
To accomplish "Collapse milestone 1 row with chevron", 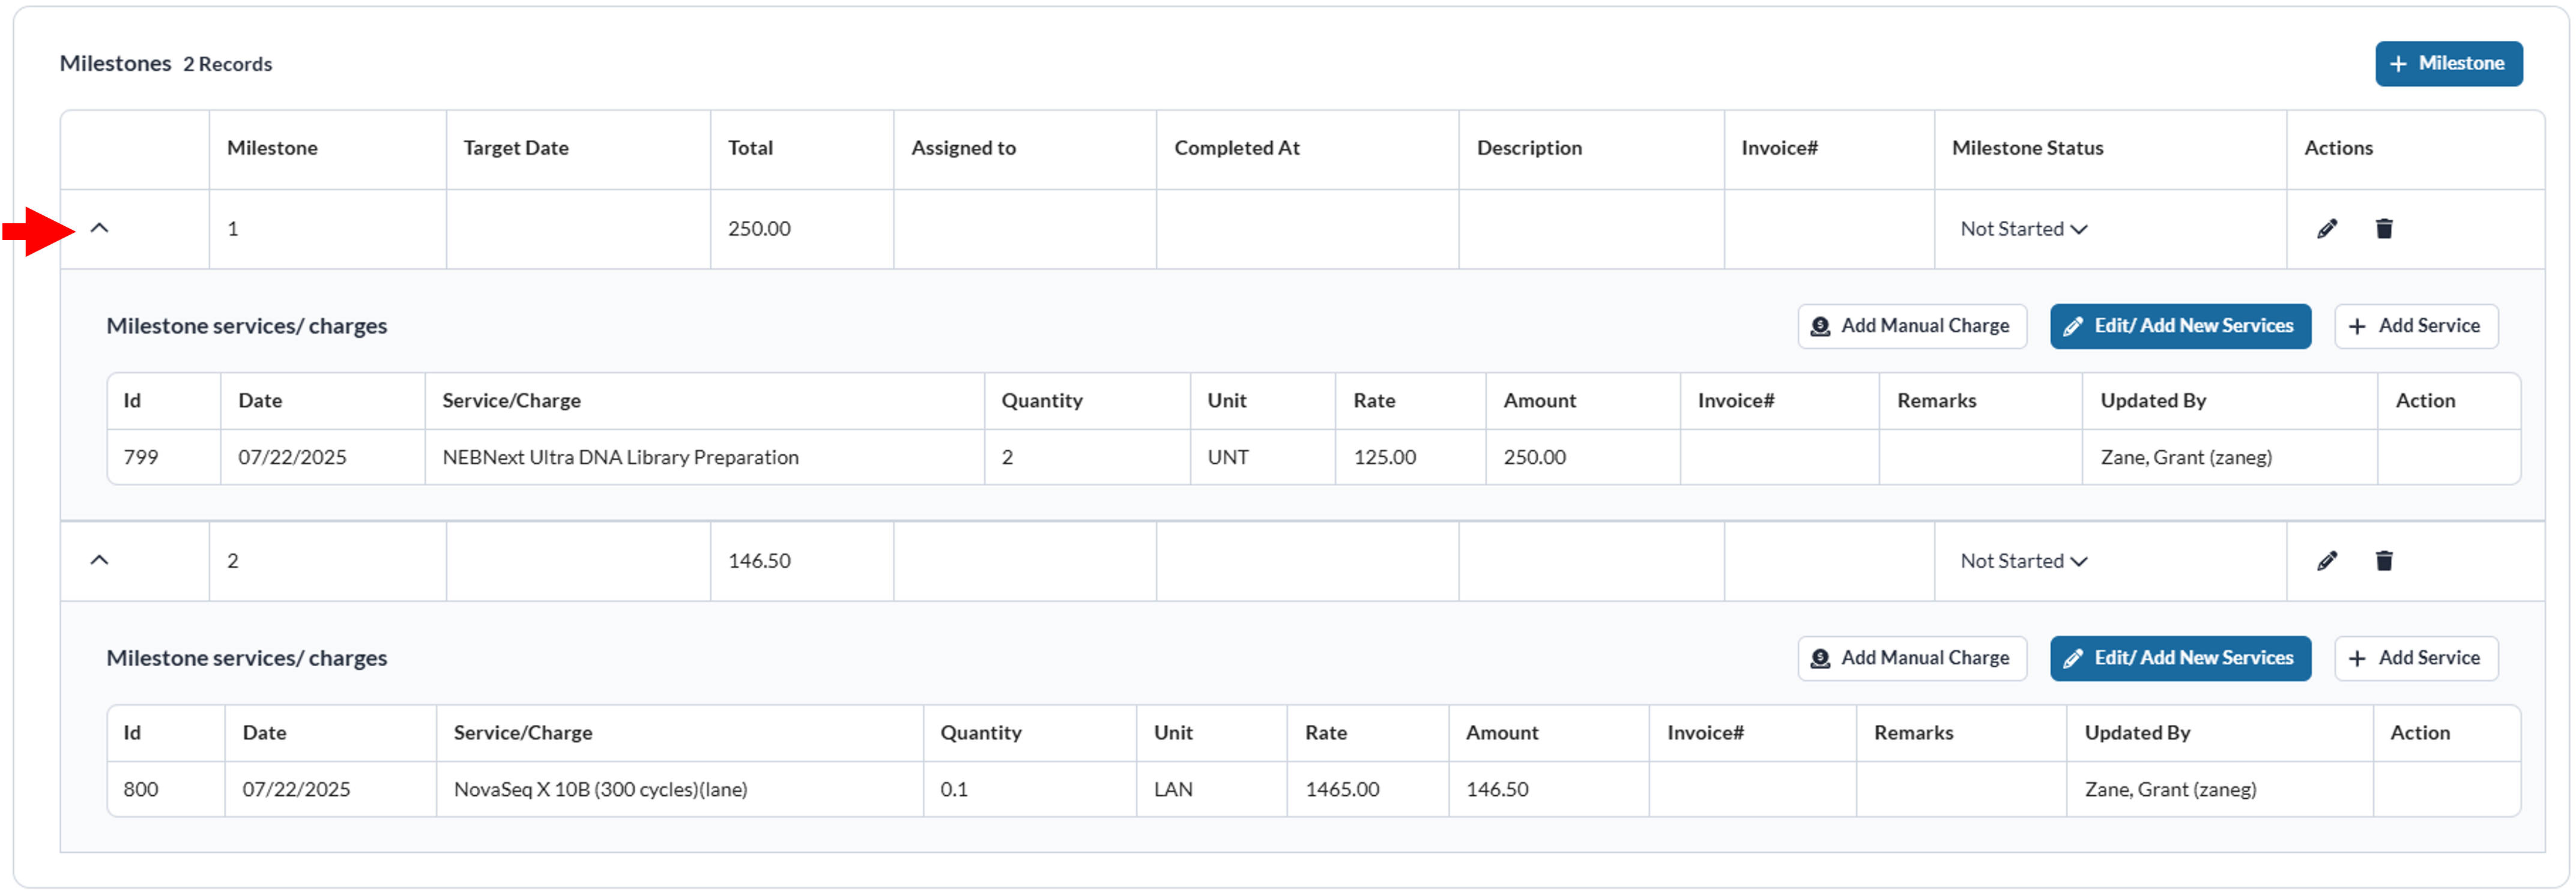I will [99, 229].
